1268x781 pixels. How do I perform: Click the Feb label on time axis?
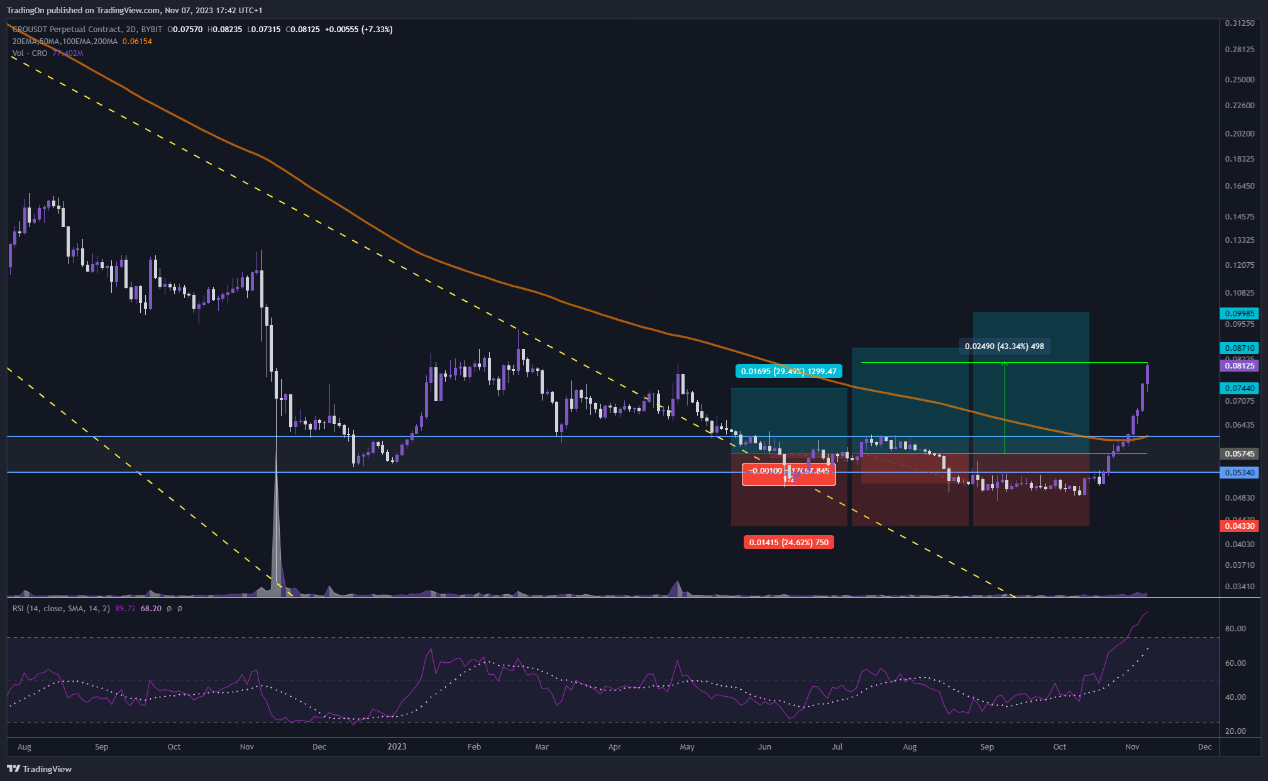pyautogui.click(x=474, y=747)
